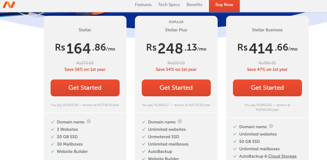This screenshot has height=160, width=327.
Task: Click the AutoBackup feature in Stellar Plus
Action: [160, 152]
